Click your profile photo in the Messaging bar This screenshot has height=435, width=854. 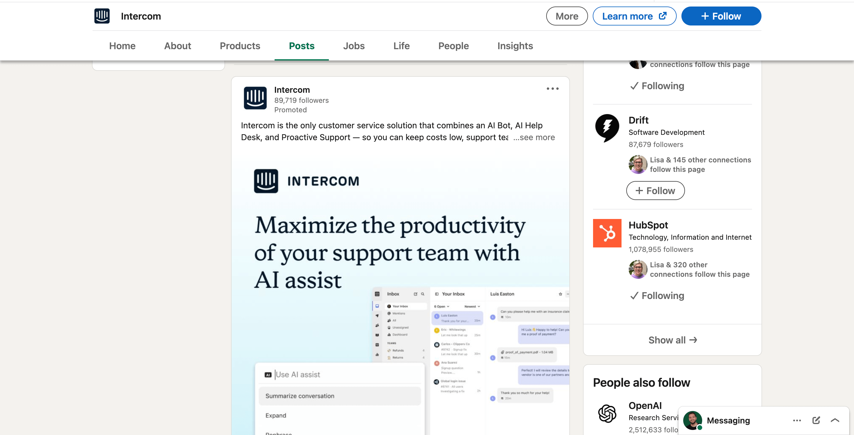694,420
